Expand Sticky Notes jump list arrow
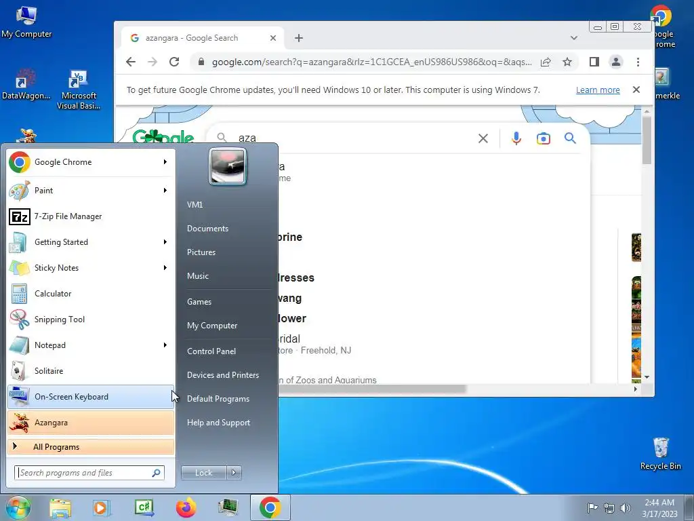Screen dimensions: 694x521 click(x=165, y=267)
